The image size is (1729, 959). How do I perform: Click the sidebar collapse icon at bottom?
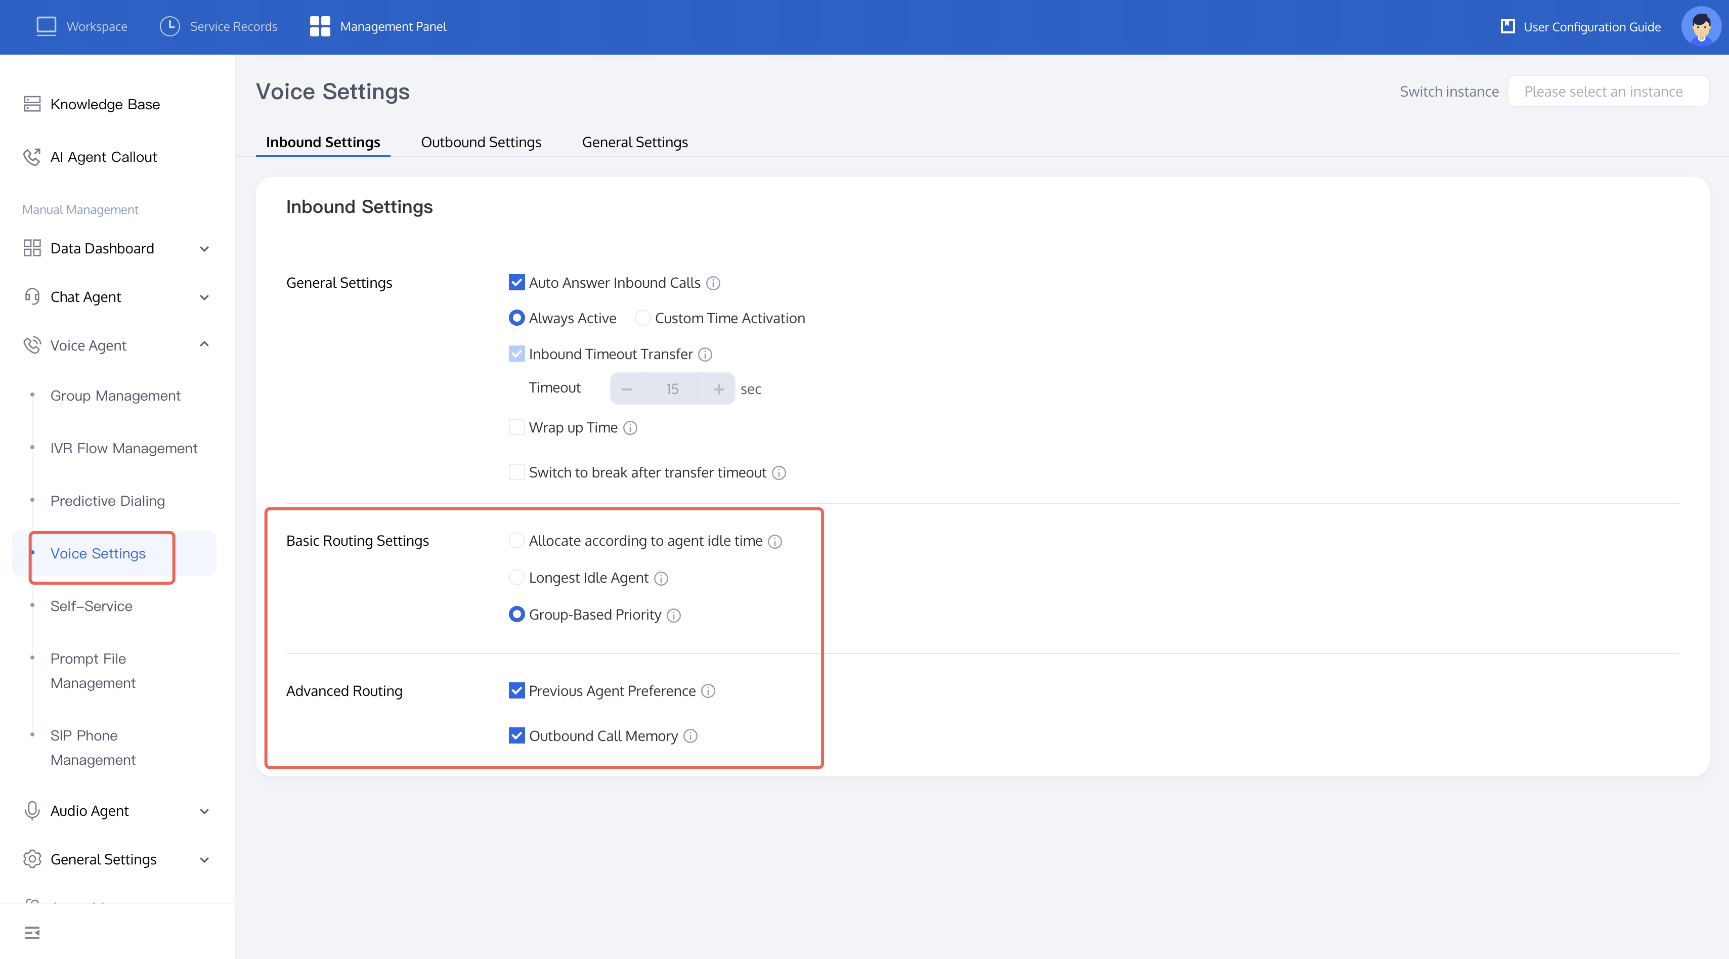pos(32,932)
